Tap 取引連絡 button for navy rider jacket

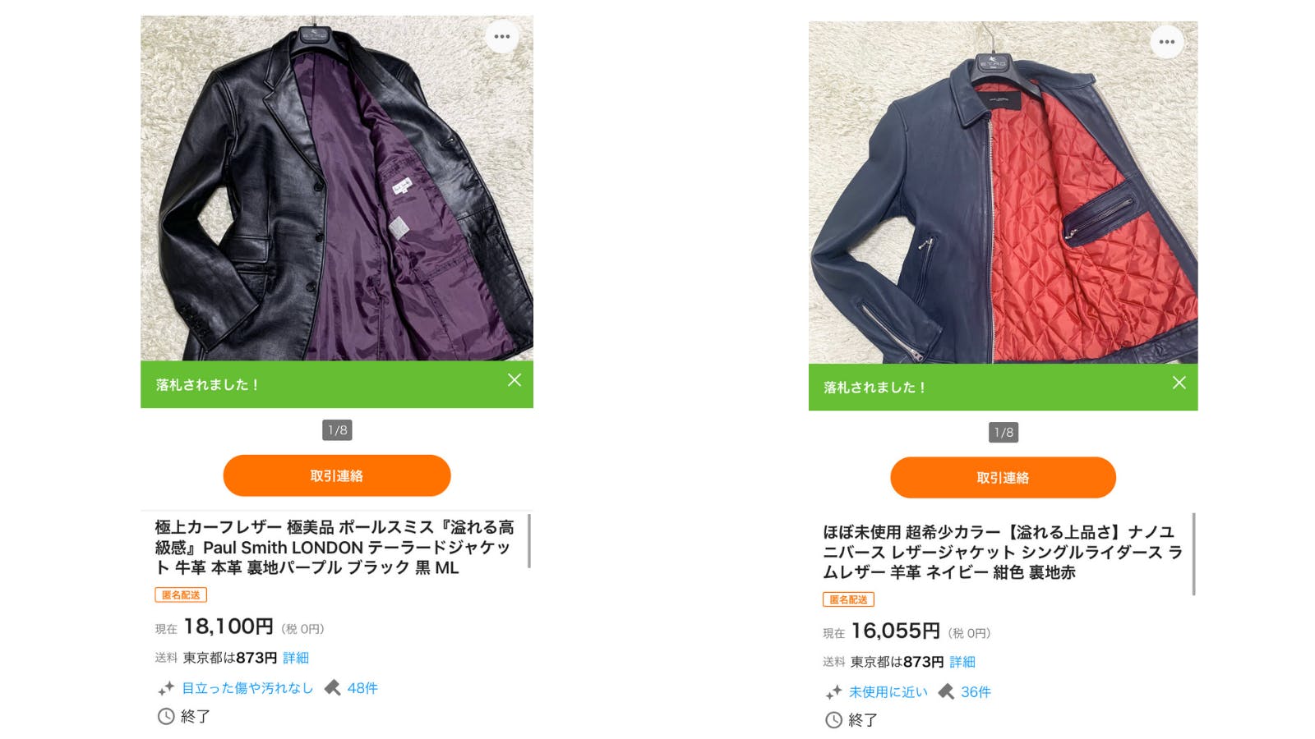pos(1003,478)
